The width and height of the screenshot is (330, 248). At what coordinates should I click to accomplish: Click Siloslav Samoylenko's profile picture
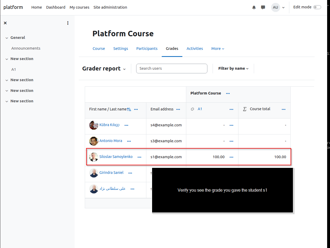pos(94,157)
